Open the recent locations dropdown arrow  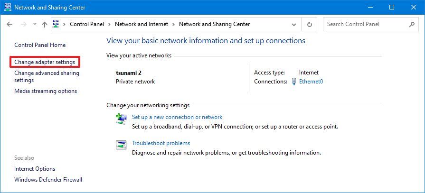(35, 24)
